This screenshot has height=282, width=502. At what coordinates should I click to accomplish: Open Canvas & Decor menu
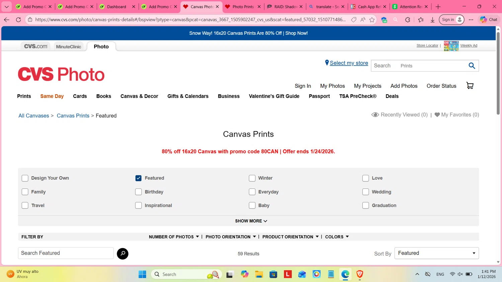139,96
